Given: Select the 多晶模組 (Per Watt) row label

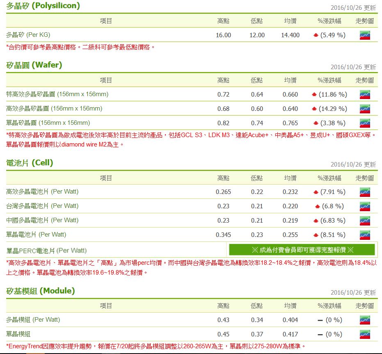Looking at the screenshot, I should 33,320.
